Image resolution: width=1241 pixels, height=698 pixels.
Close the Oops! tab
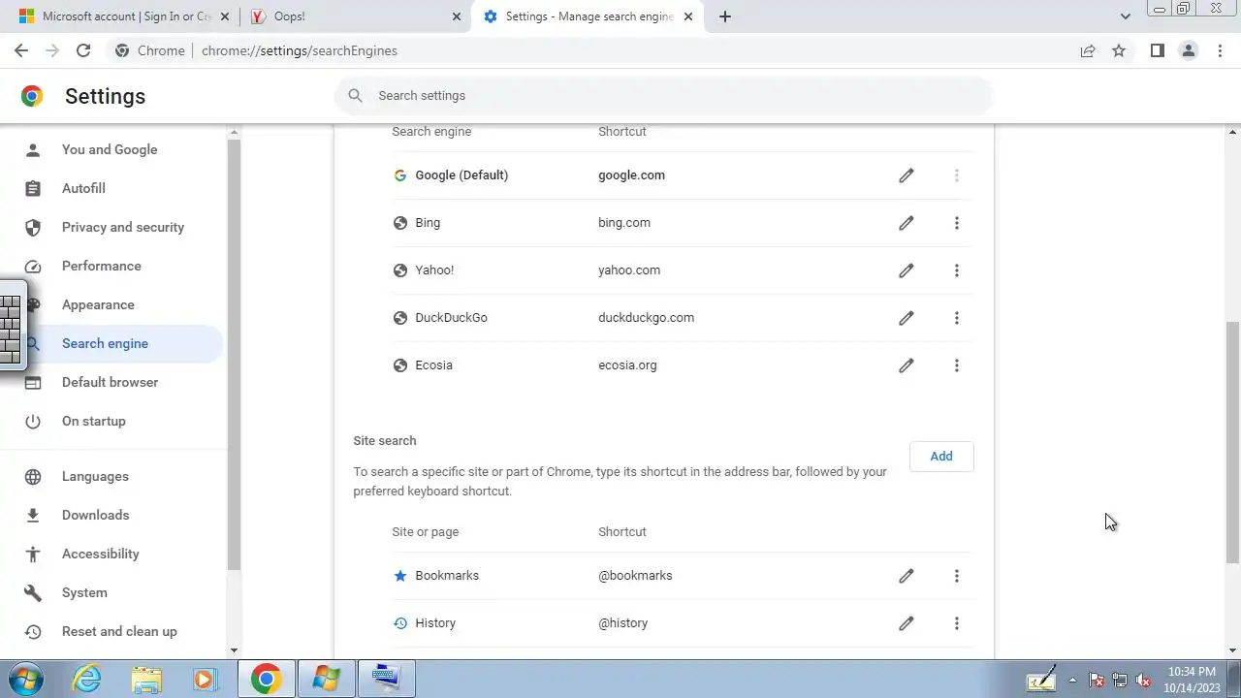click(x=457, y=16)
